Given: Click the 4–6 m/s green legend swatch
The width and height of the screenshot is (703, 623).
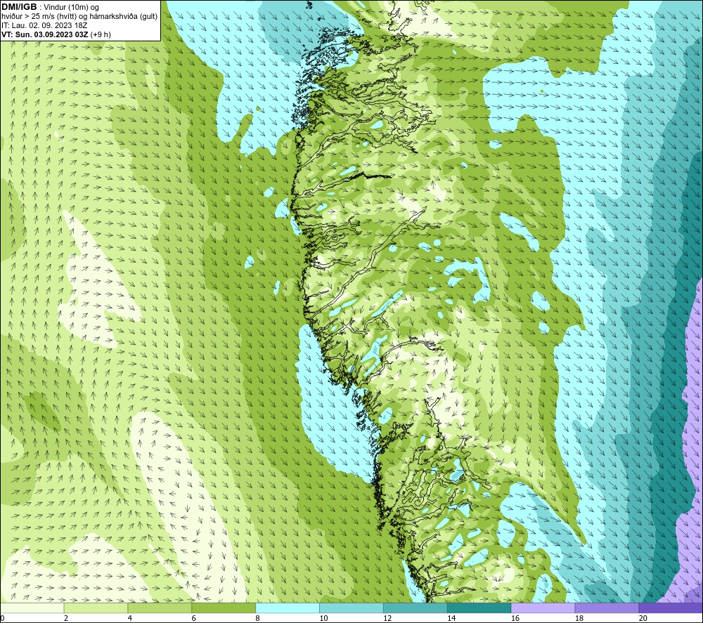Looking at the screenshot, I should (x=160, y=608).
